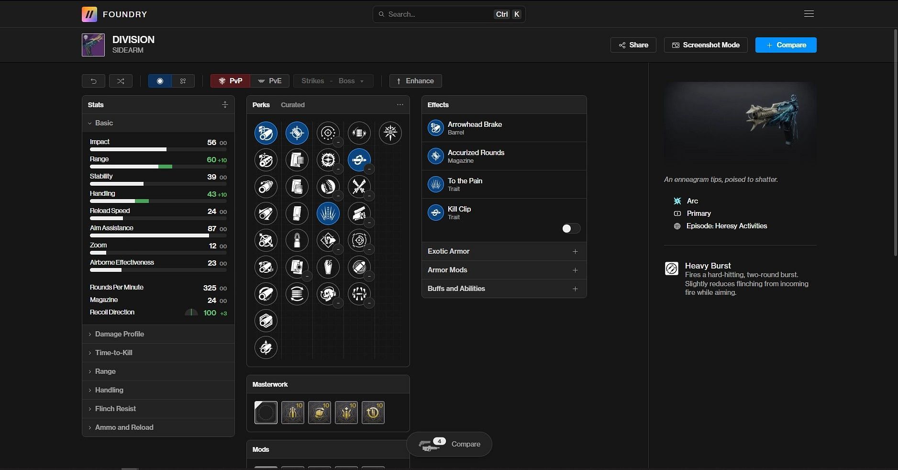Enter Screenshot Mode
The image size is (898, 470).
pos(706,45)
